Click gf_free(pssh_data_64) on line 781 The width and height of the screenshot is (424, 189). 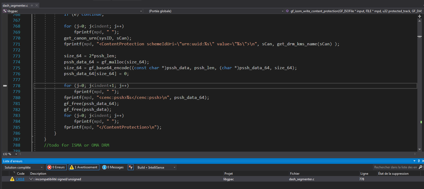(x=91, y=104)
